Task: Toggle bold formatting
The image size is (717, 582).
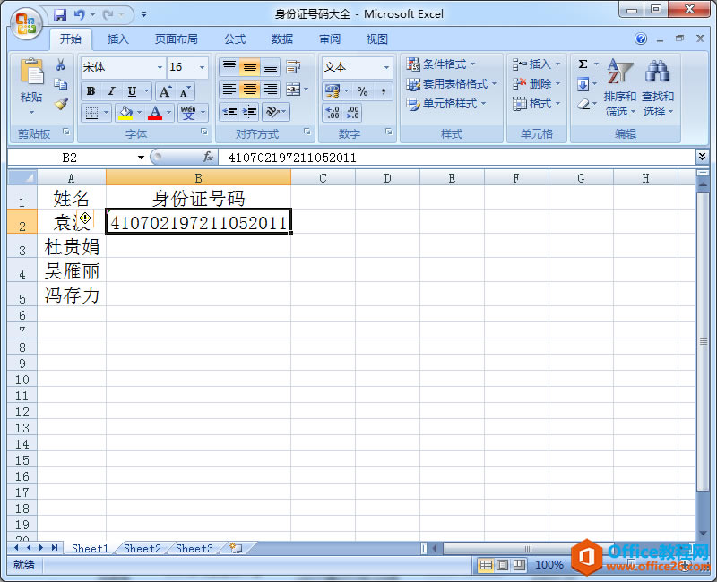Action: click(91, 91)
